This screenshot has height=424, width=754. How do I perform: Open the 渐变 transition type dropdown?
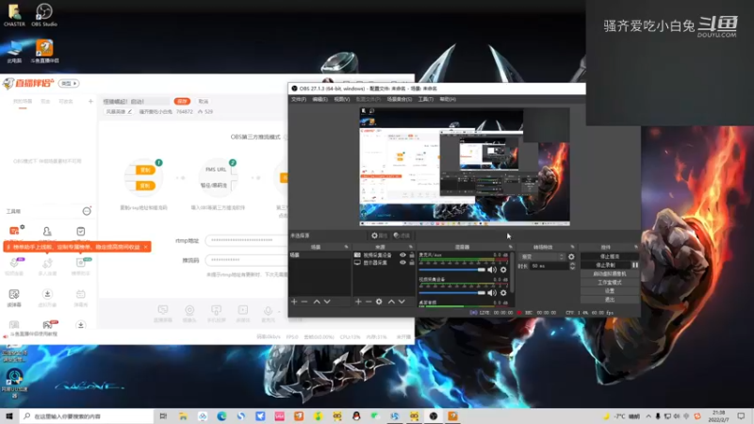(542, 256)
